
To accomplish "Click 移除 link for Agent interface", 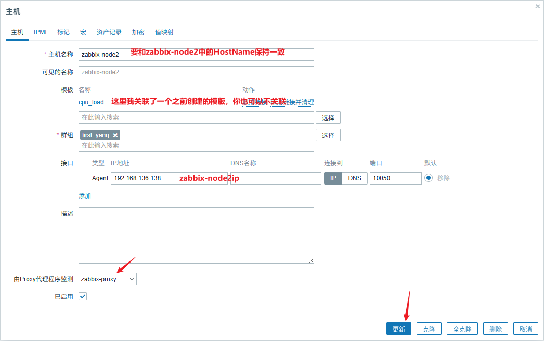I will click(x=444, y=178).
